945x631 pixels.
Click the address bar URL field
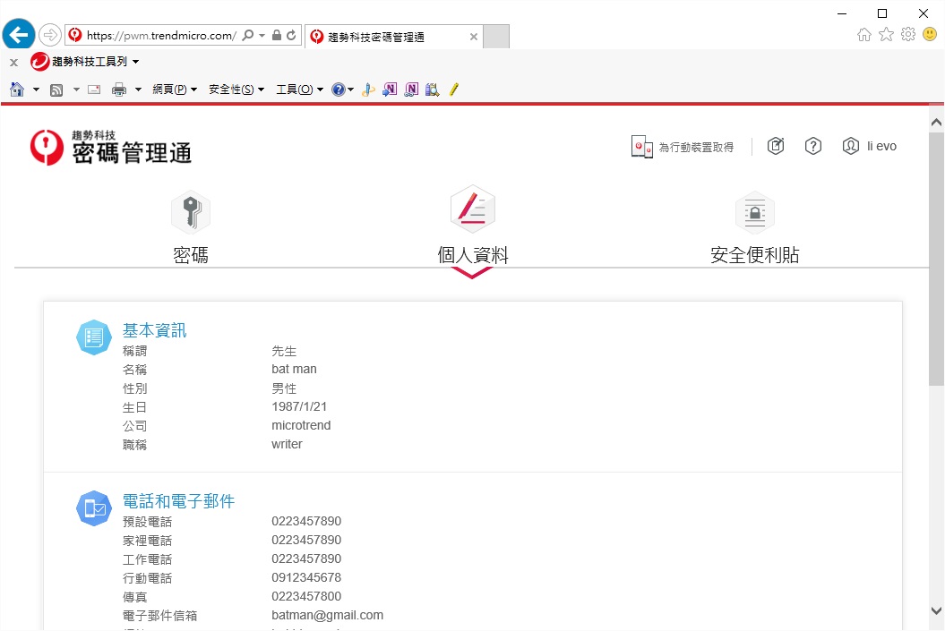pyautogui.click(x=161, y=36)
